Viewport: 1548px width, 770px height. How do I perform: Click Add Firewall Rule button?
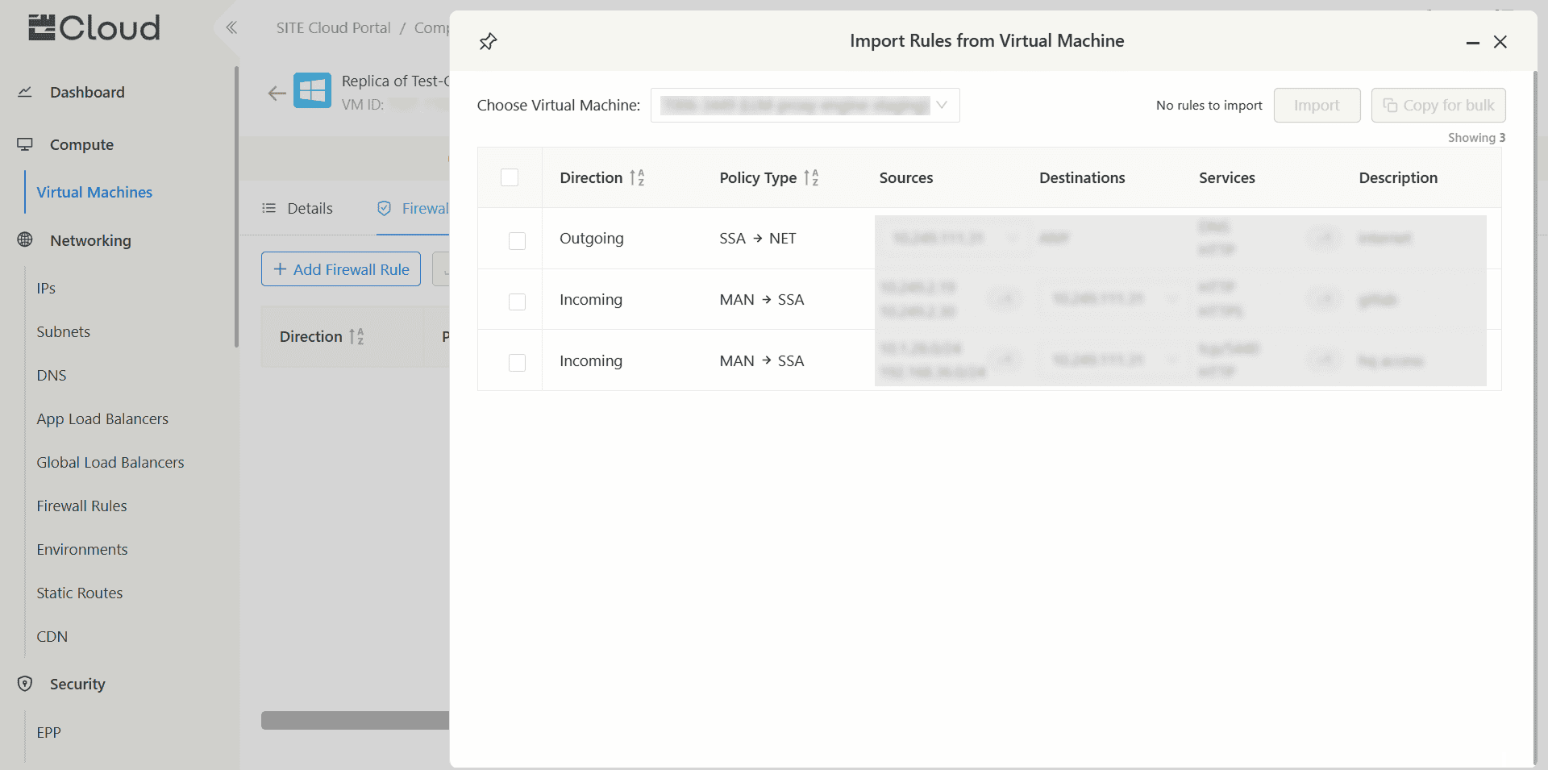pyautogui.click(x=341, y=269)
